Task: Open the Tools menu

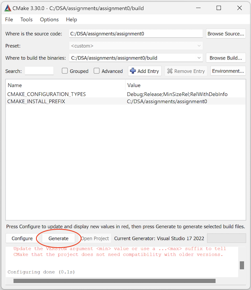Action: tap(26, 20)
